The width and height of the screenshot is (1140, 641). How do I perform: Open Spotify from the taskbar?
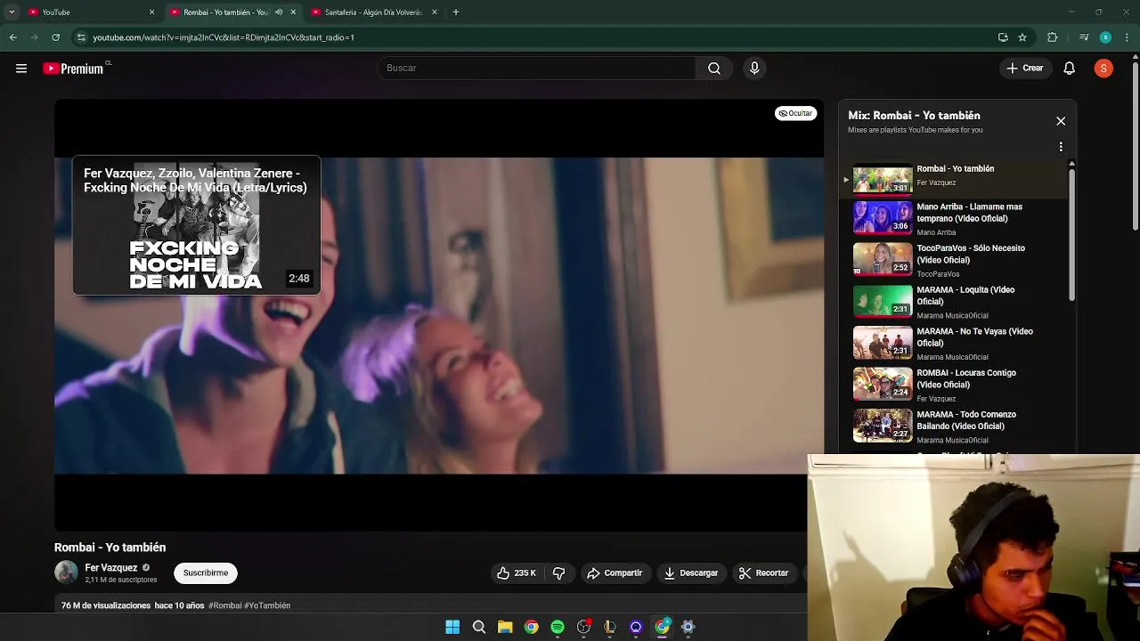pos(558,627)
